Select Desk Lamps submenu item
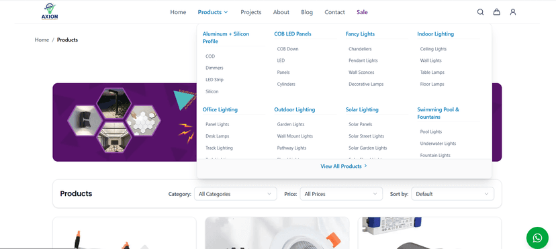This screenshot has width=556, height=249. (x=218, y=136)
